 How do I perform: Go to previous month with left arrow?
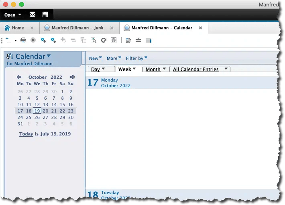point(19,77)
